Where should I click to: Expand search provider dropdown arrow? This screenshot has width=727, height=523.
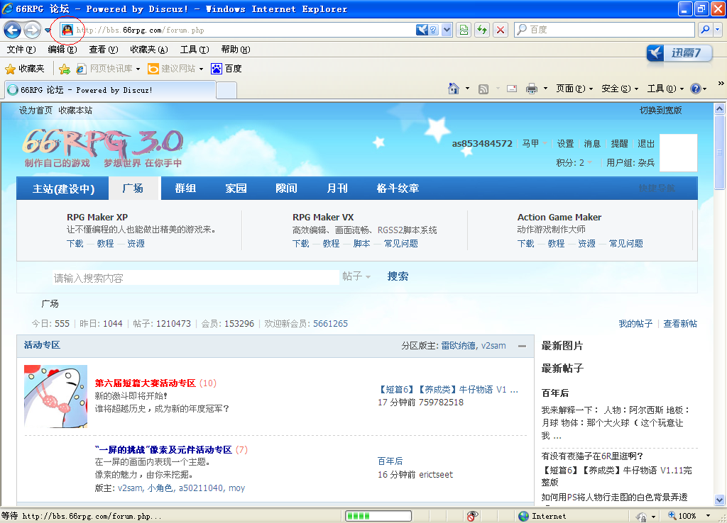[x=717, y=30]
